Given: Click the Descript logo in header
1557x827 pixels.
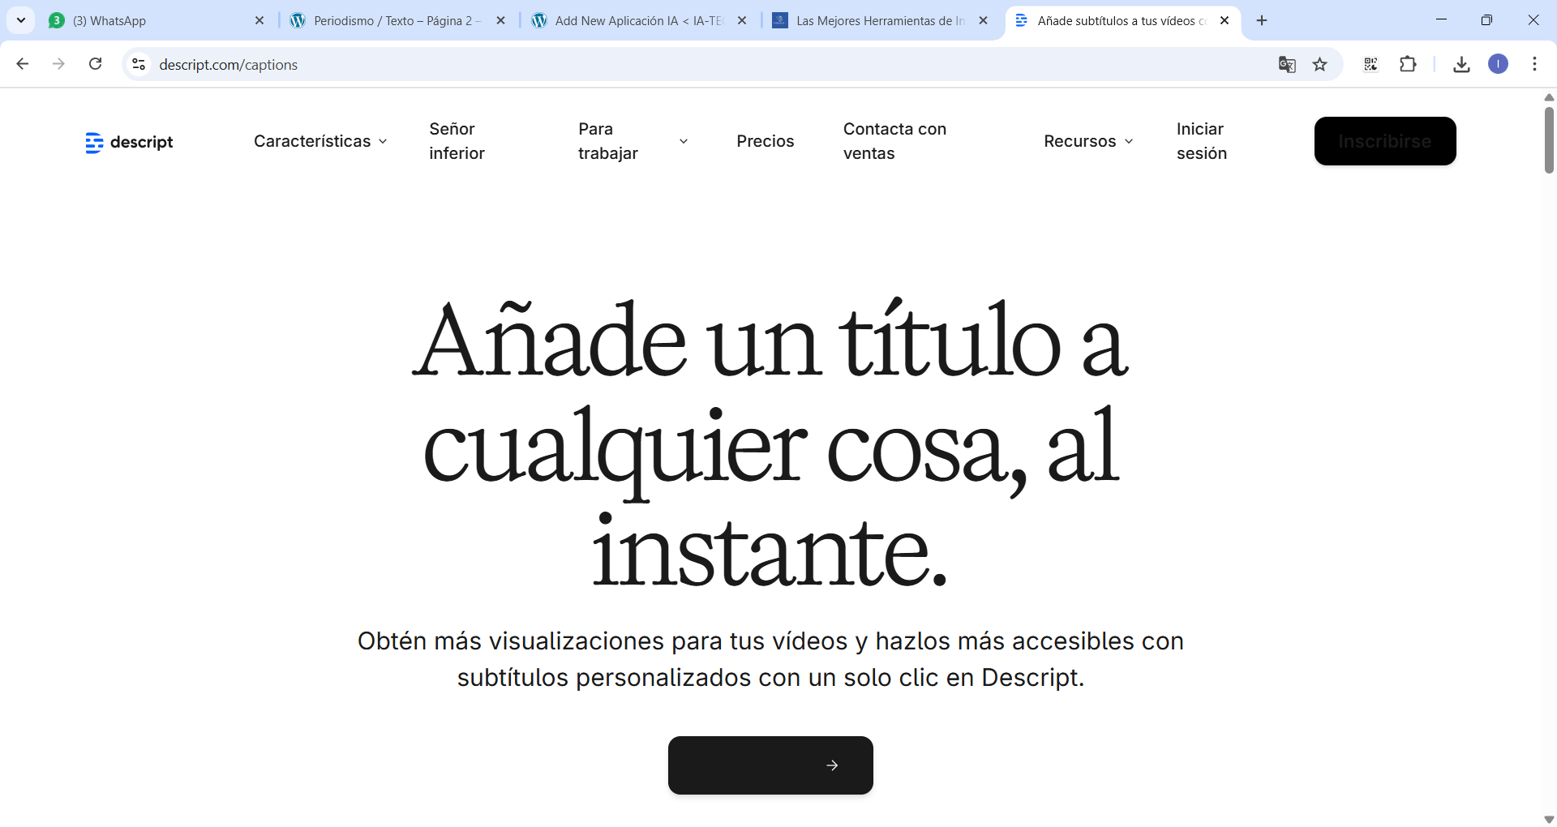Looking at the screenshot, I should click(x=130, y=142).
